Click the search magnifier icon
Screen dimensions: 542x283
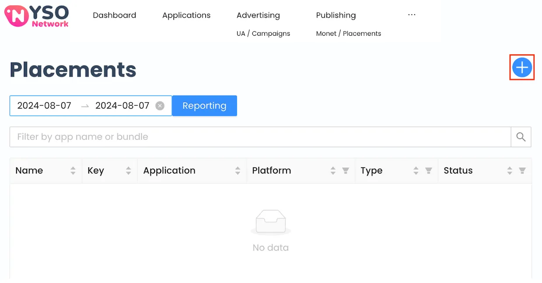[x=521, y=137]
